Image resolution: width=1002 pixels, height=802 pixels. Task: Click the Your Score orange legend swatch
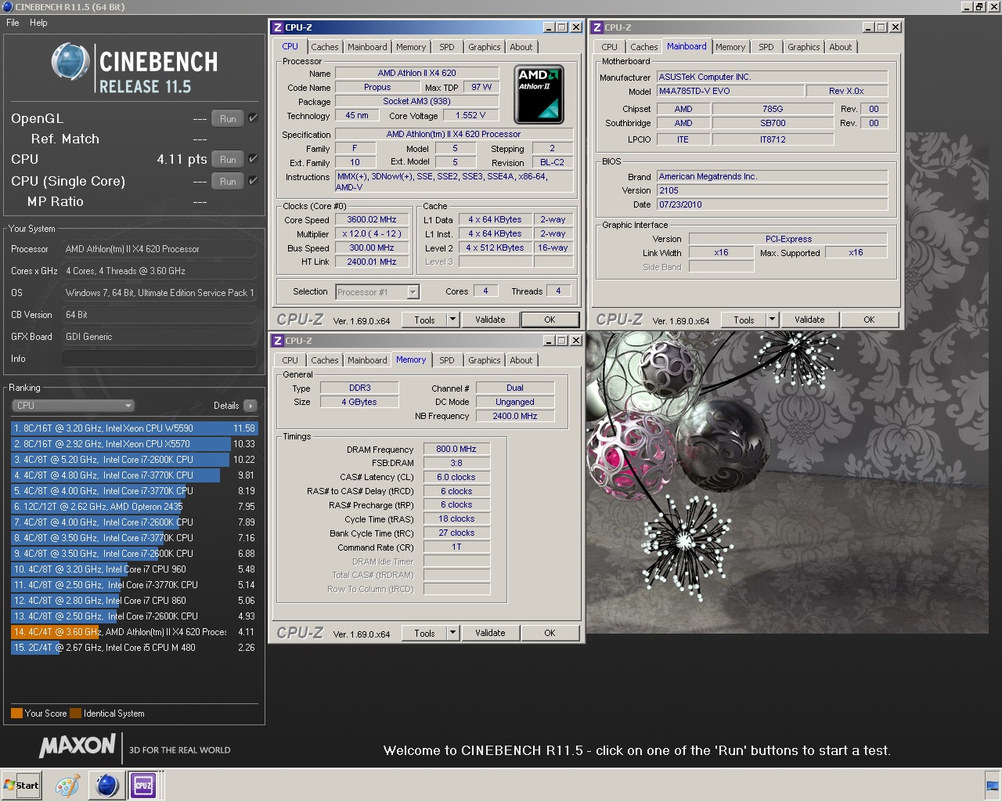pyautogui.click(x=16, y=713)
